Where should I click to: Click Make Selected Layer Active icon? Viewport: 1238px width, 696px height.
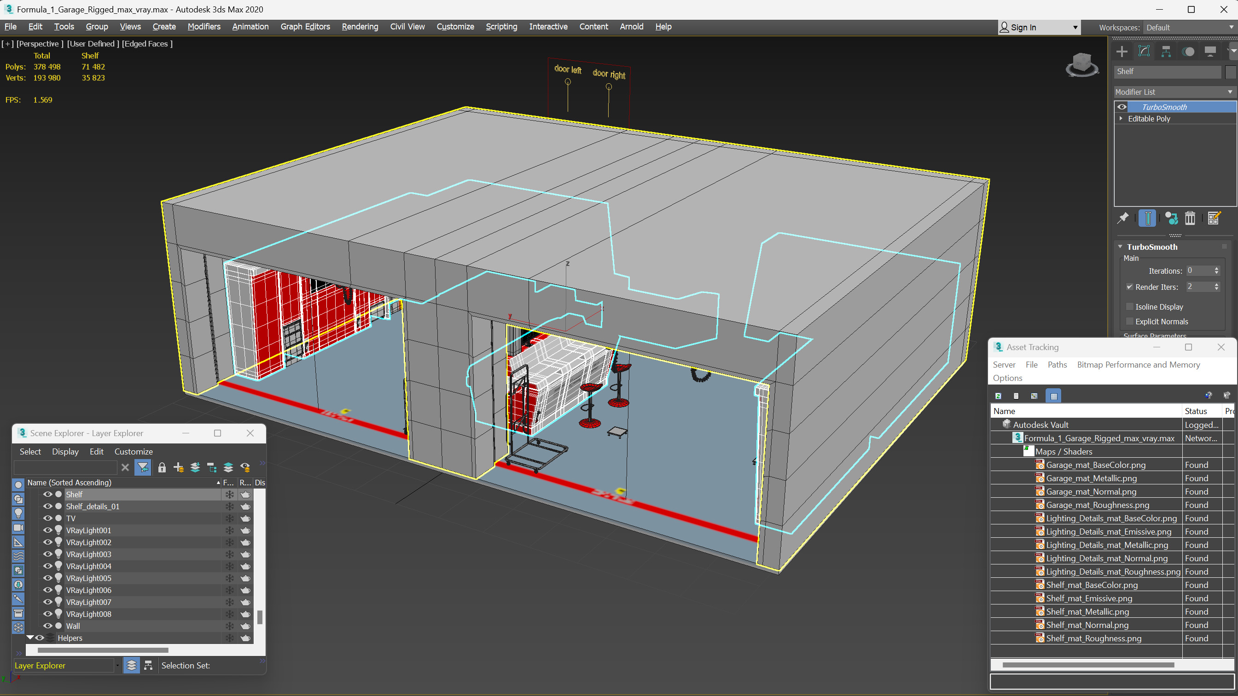228,467
